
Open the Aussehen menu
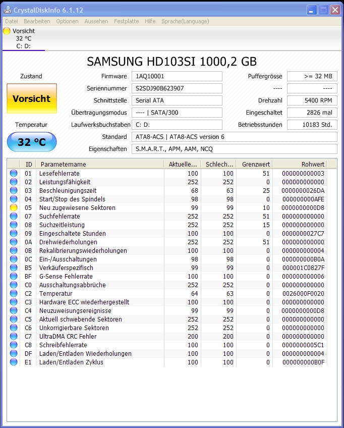(x=96, y=21)
